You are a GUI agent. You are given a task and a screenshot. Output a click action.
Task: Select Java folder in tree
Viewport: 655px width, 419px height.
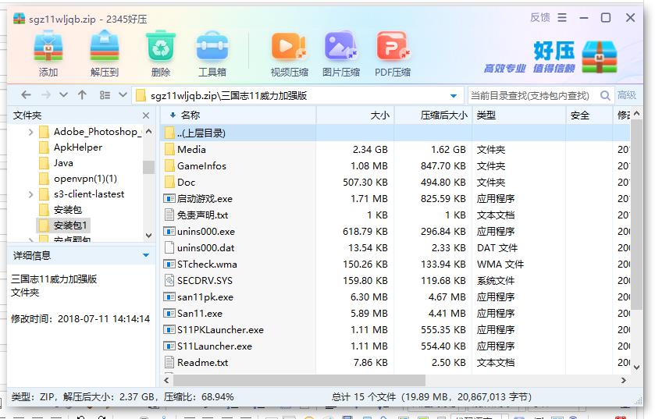tap(63, 163)
